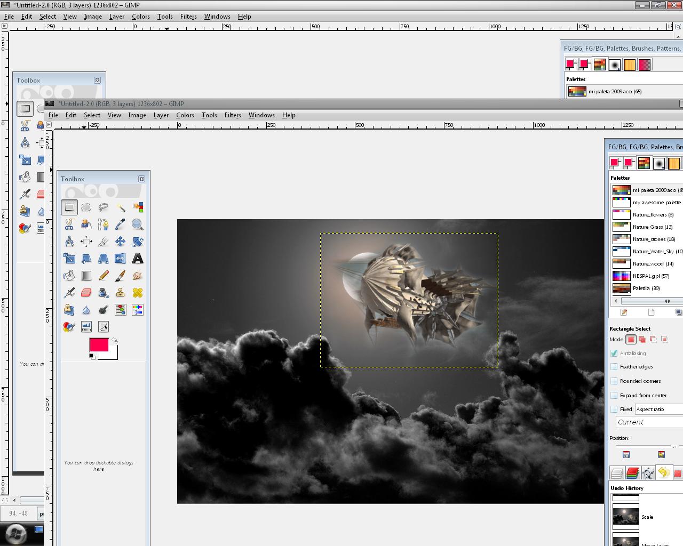
Task: Toggle the Antialiasing checkbox
Action: 614,353
